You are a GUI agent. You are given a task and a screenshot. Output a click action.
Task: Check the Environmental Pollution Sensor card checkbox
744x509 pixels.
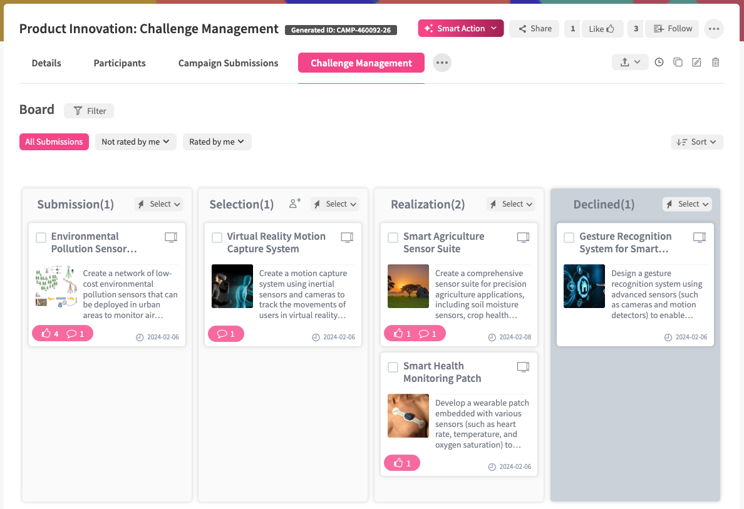41,237
